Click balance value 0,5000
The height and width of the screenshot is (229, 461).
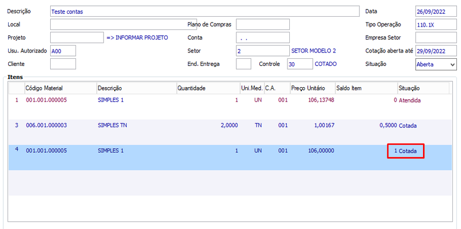pos(388,125)
